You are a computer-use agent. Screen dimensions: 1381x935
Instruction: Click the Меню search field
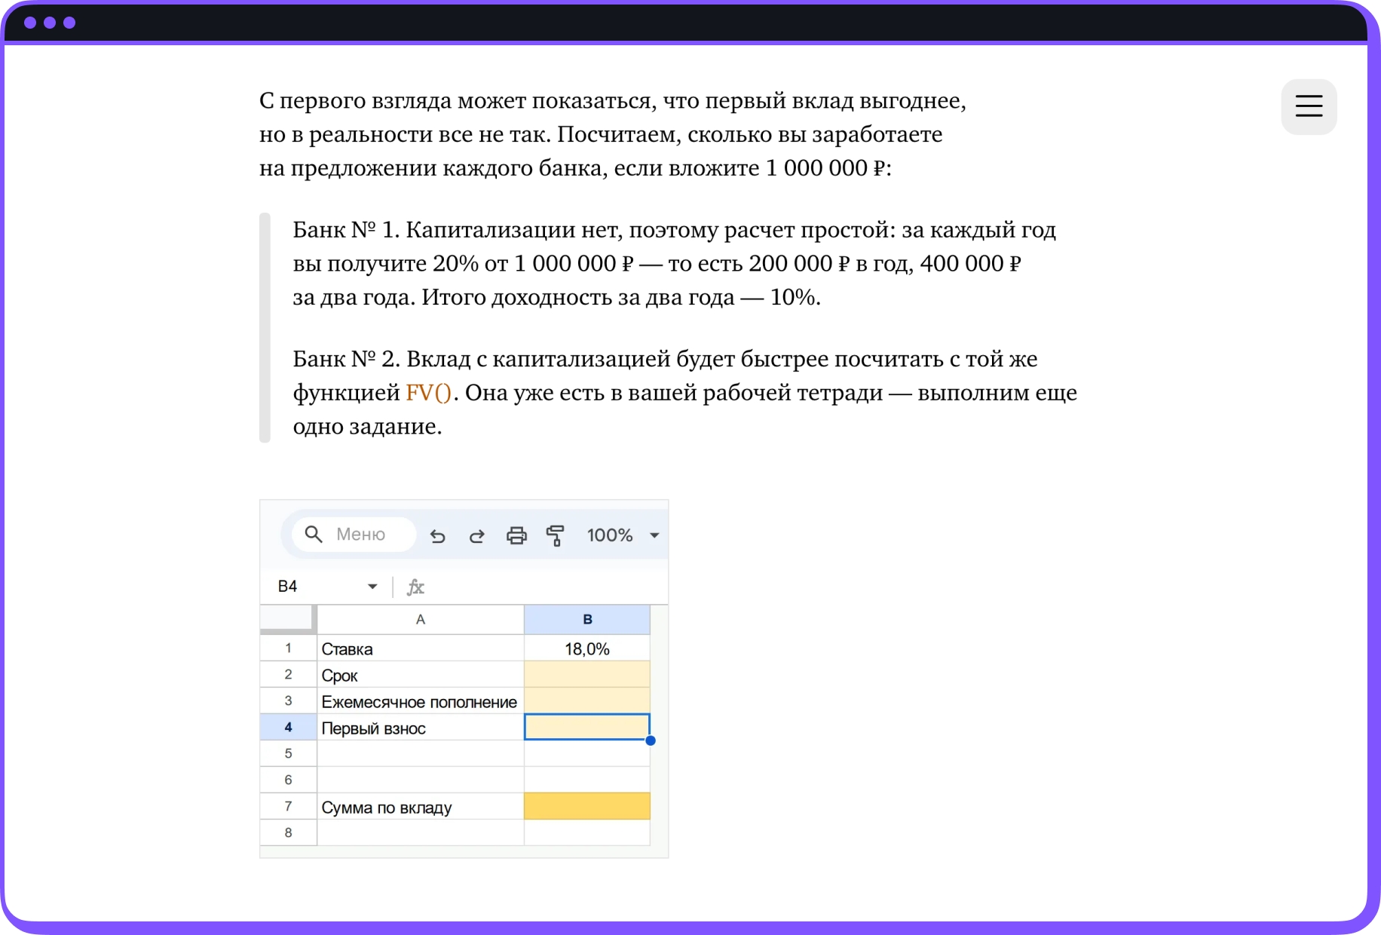pos(354,535)
